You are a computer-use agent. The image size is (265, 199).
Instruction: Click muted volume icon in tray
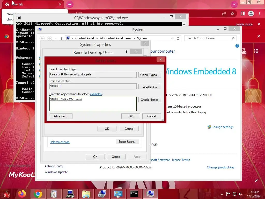241,194
